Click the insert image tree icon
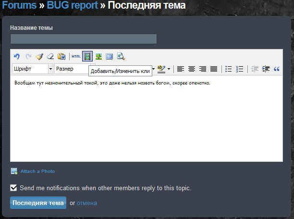Image resolution: width=294 pixels, height=219 pixels. pos(98,56)
